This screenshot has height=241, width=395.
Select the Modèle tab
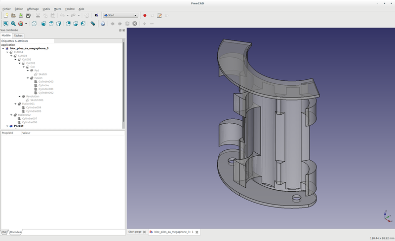click(x=6, y=35)
